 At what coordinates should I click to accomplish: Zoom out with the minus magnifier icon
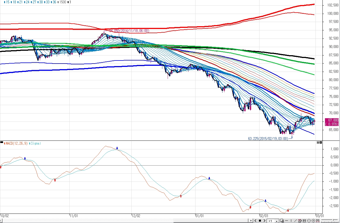pyautogui.click(x=309, y=221)
